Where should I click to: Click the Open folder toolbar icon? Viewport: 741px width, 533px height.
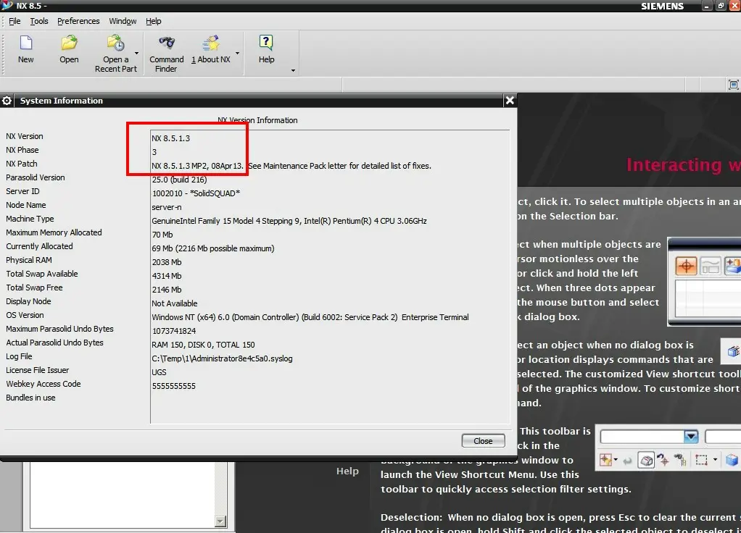(69, 43)
